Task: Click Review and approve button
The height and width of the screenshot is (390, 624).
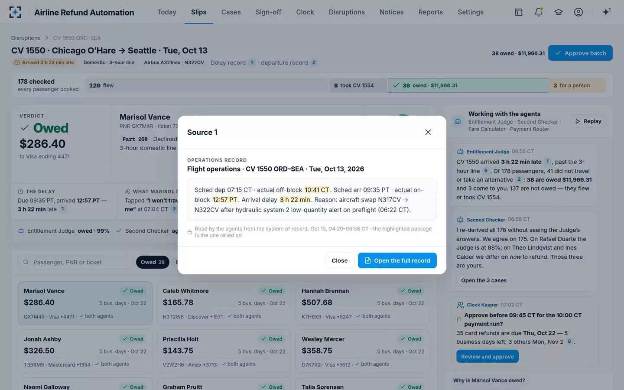Action: 487,357
